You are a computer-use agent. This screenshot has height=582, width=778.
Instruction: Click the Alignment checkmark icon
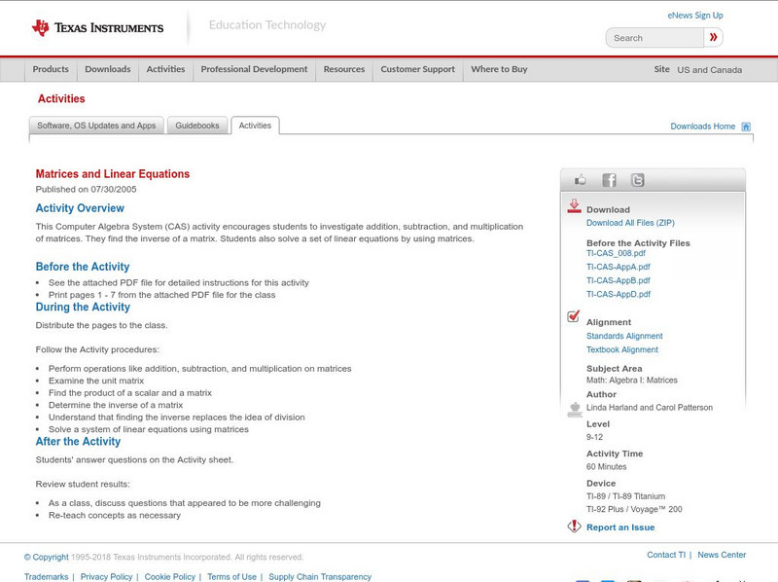pos(573,316)
